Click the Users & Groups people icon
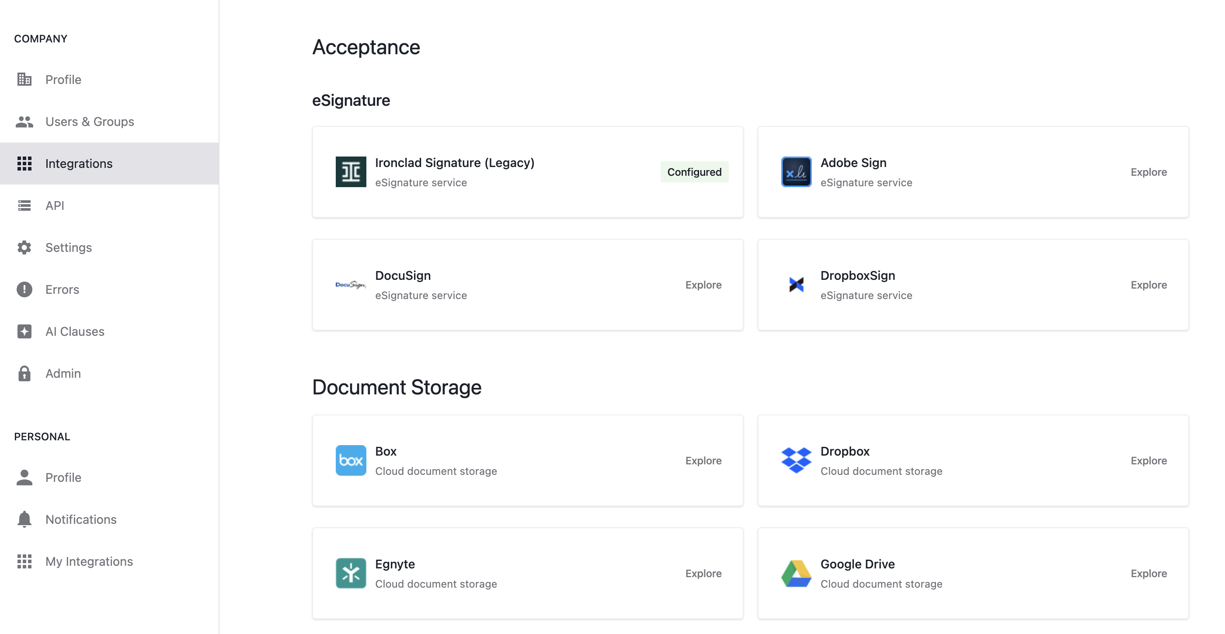 tap(24, 122)
